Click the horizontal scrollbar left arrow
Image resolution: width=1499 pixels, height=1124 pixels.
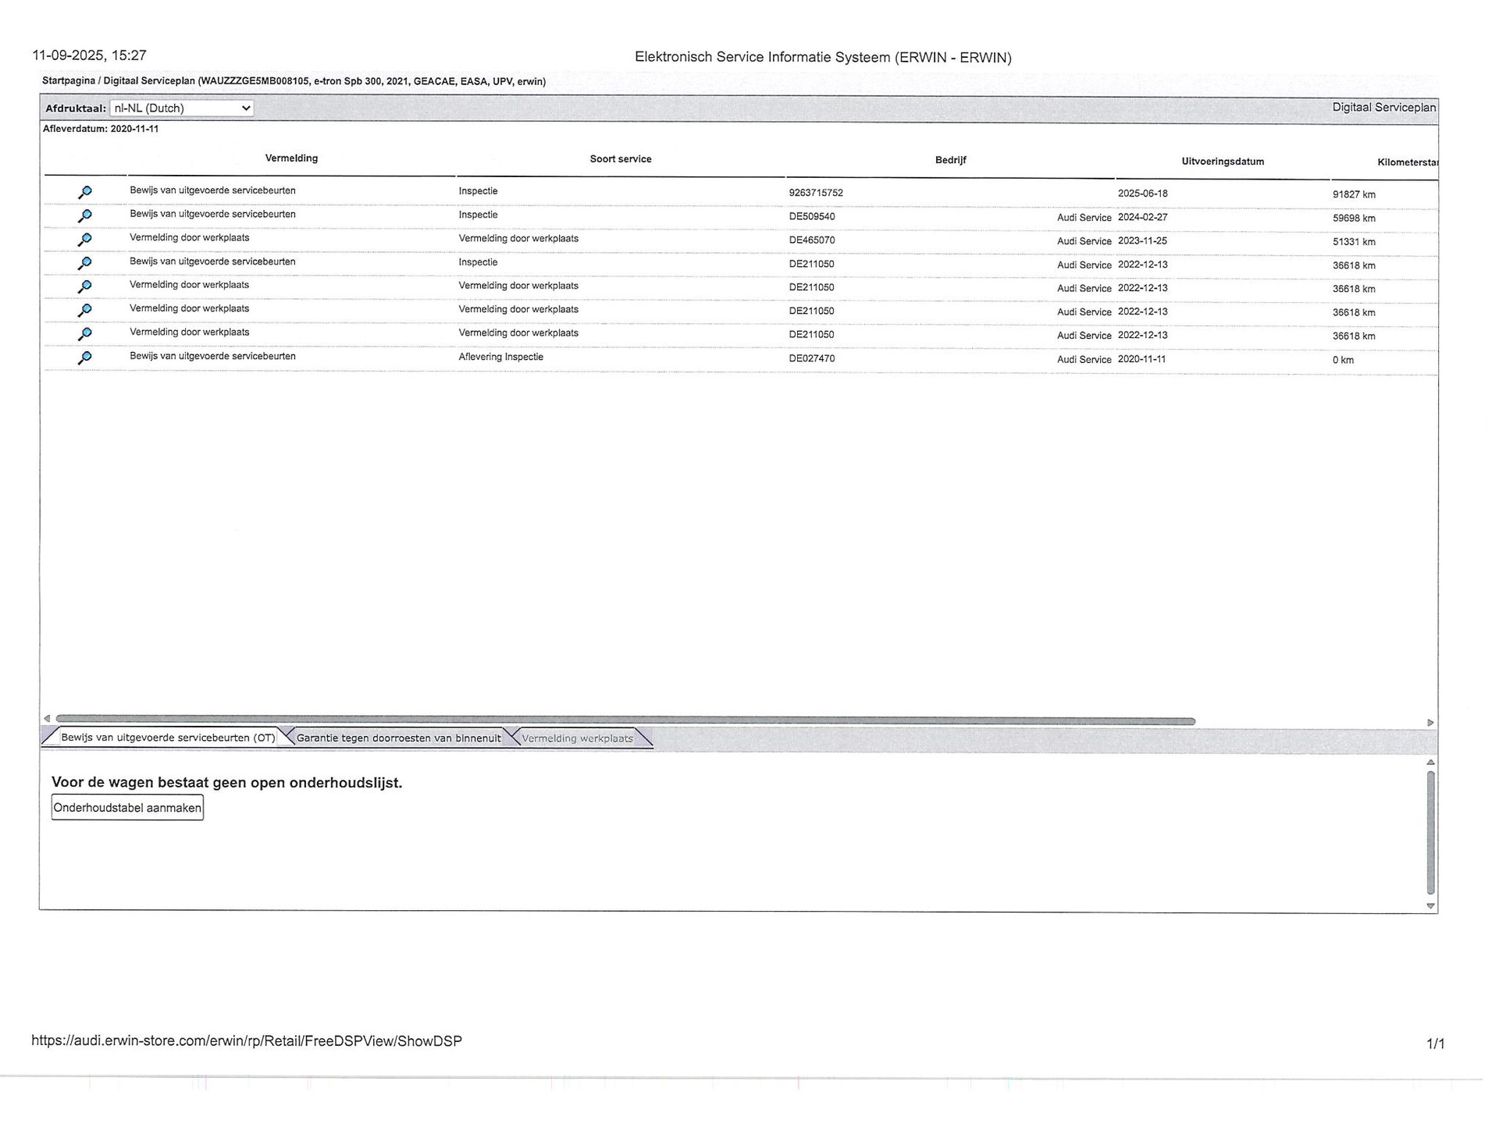click(x=47, y=718)
